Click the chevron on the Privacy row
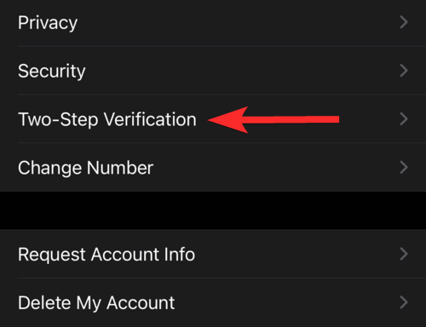The width and height of the screenshot is (426, 327). 404,22
